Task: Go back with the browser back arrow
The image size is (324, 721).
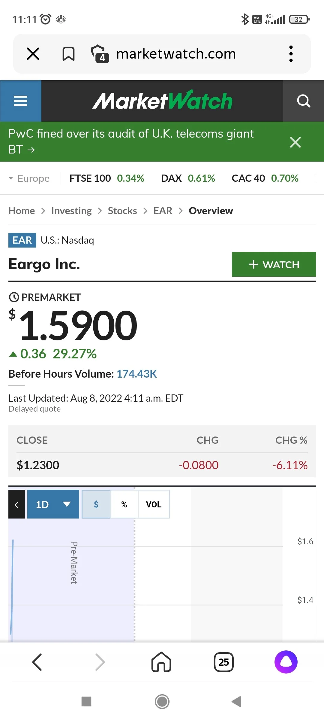Action: click(x=37, y=662)
